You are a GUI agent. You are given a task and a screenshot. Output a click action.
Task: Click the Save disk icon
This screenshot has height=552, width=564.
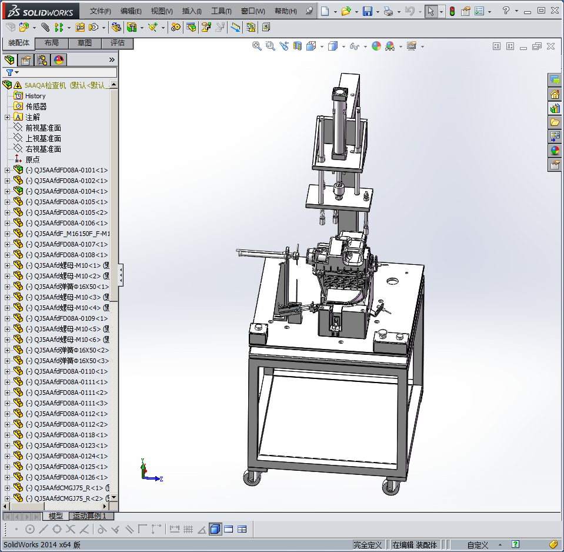[367, 11]
